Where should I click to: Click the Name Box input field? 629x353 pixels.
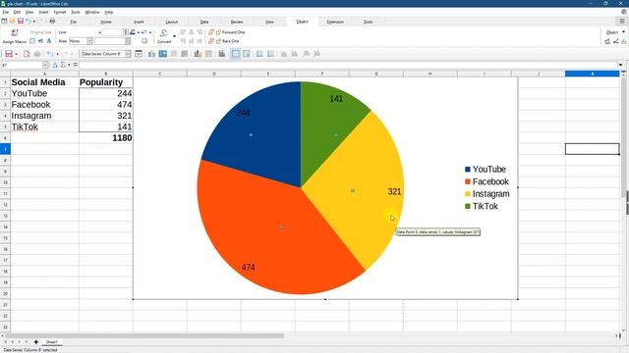coord(22,65)
